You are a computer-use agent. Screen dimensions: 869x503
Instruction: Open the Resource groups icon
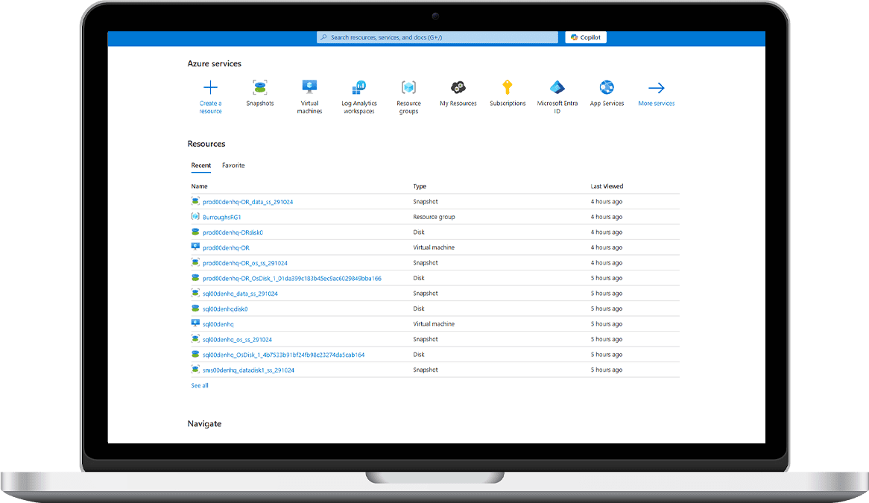[x=408, y=88]
